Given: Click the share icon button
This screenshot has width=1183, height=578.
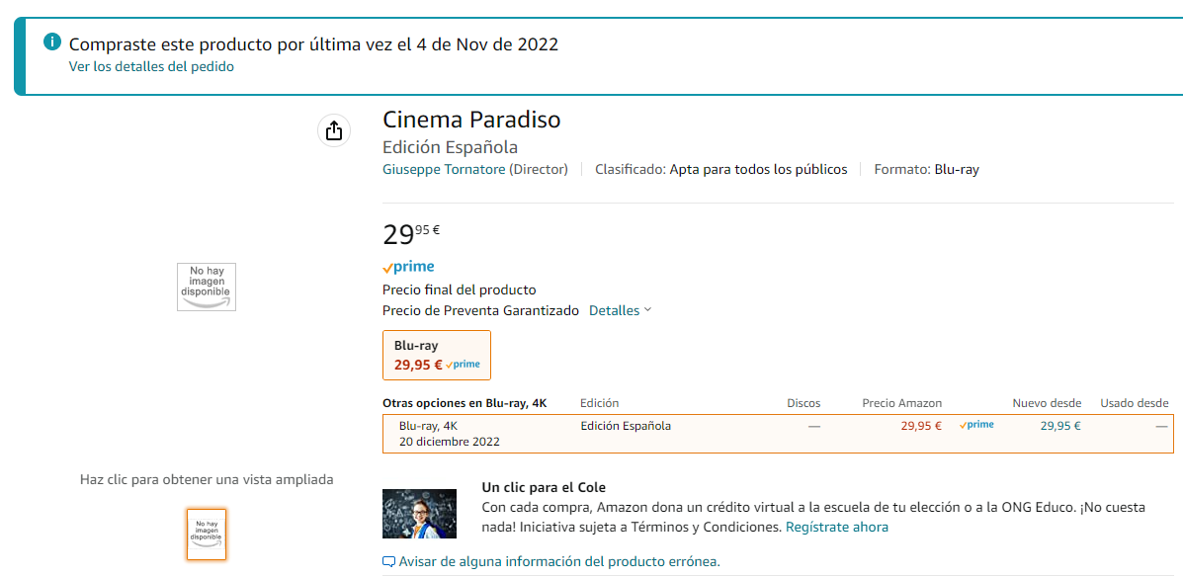Looking at the screenshot, I should [333, 130].
